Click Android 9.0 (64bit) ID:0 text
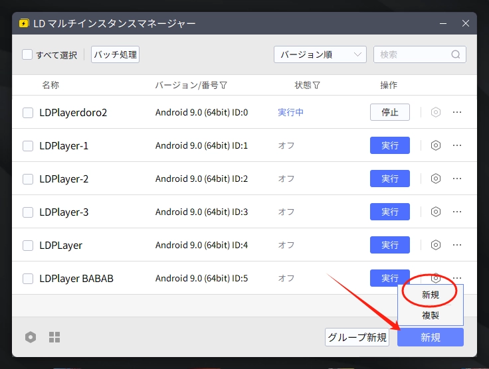 tap(202, 112)
